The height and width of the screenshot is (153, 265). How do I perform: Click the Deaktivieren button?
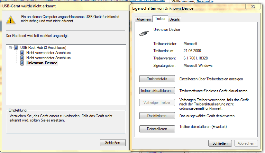point(157,116)
